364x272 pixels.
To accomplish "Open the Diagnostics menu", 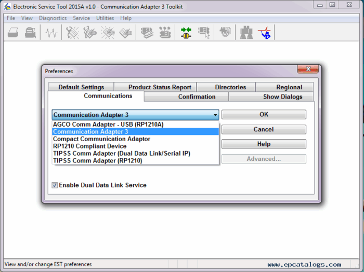I will click(53, 18).
